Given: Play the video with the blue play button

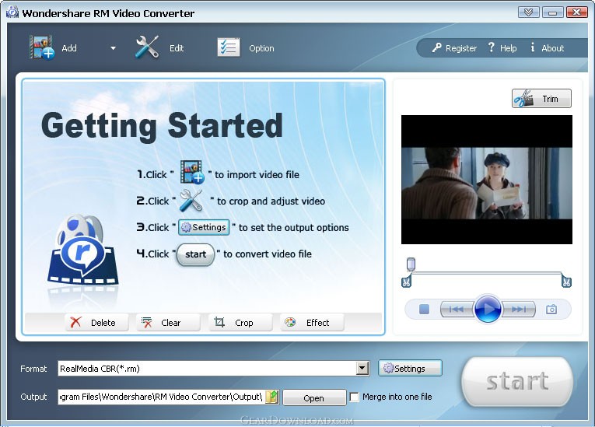Looking at the screenshot, I should coord(488,309).
